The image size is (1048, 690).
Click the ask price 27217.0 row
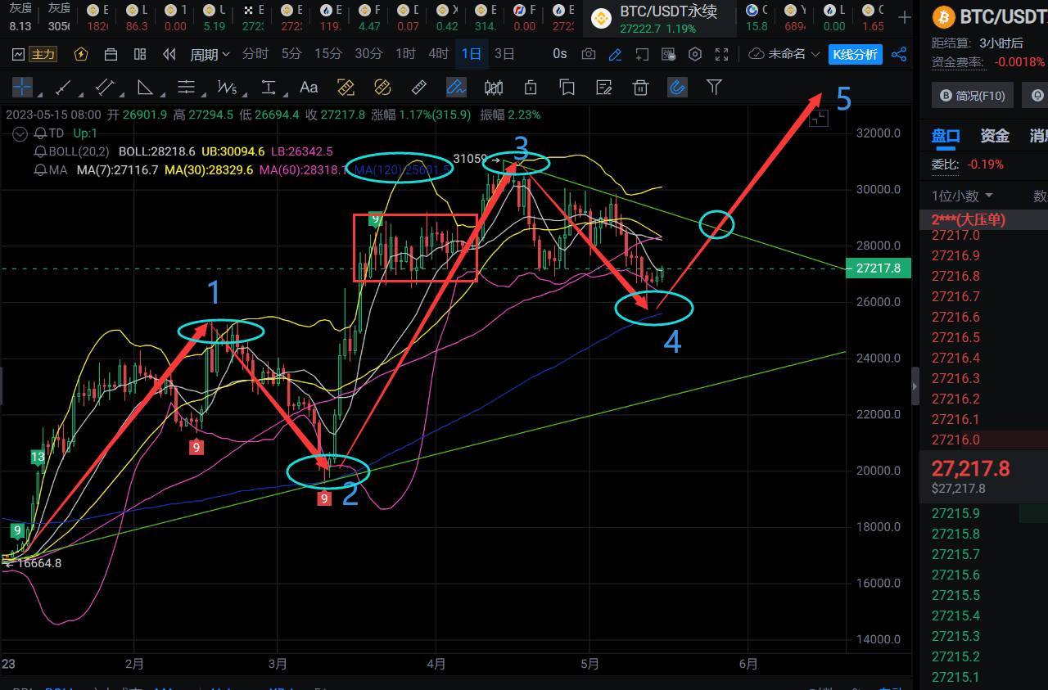982,236
